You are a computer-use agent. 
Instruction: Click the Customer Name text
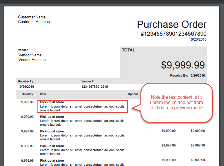(x=32, y=17)
